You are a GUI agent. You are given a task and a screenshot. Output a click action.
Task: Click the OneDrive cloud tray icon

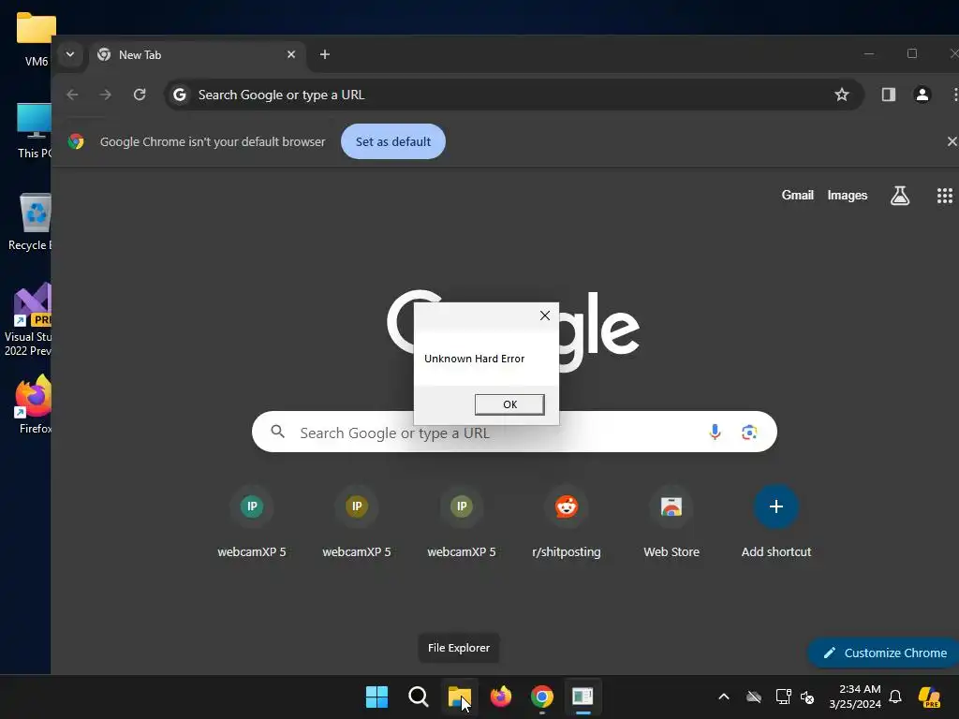[754, 697]
